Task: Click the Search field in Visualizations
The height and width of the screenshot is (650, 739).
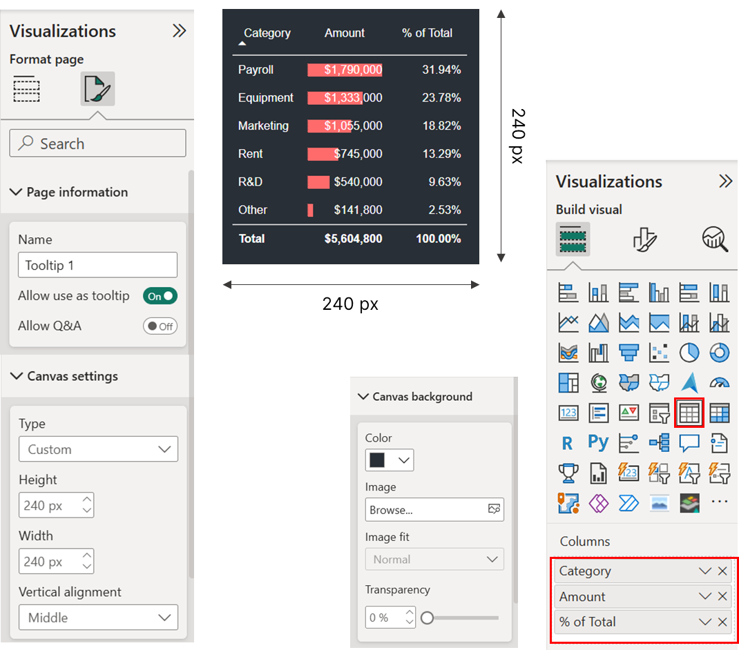Action: [x=97, y=144]
